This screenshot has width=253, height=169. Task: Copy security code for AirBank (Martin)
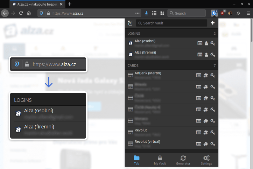coord(212,75)
